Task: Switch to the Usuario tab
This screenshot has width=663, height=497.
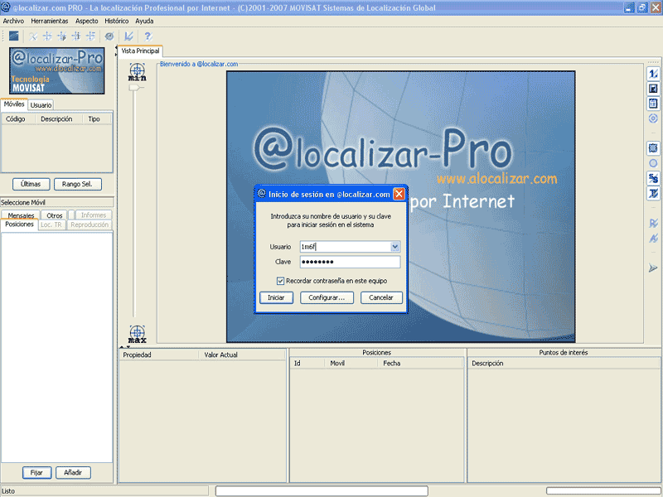Action: tap(41, 105)
